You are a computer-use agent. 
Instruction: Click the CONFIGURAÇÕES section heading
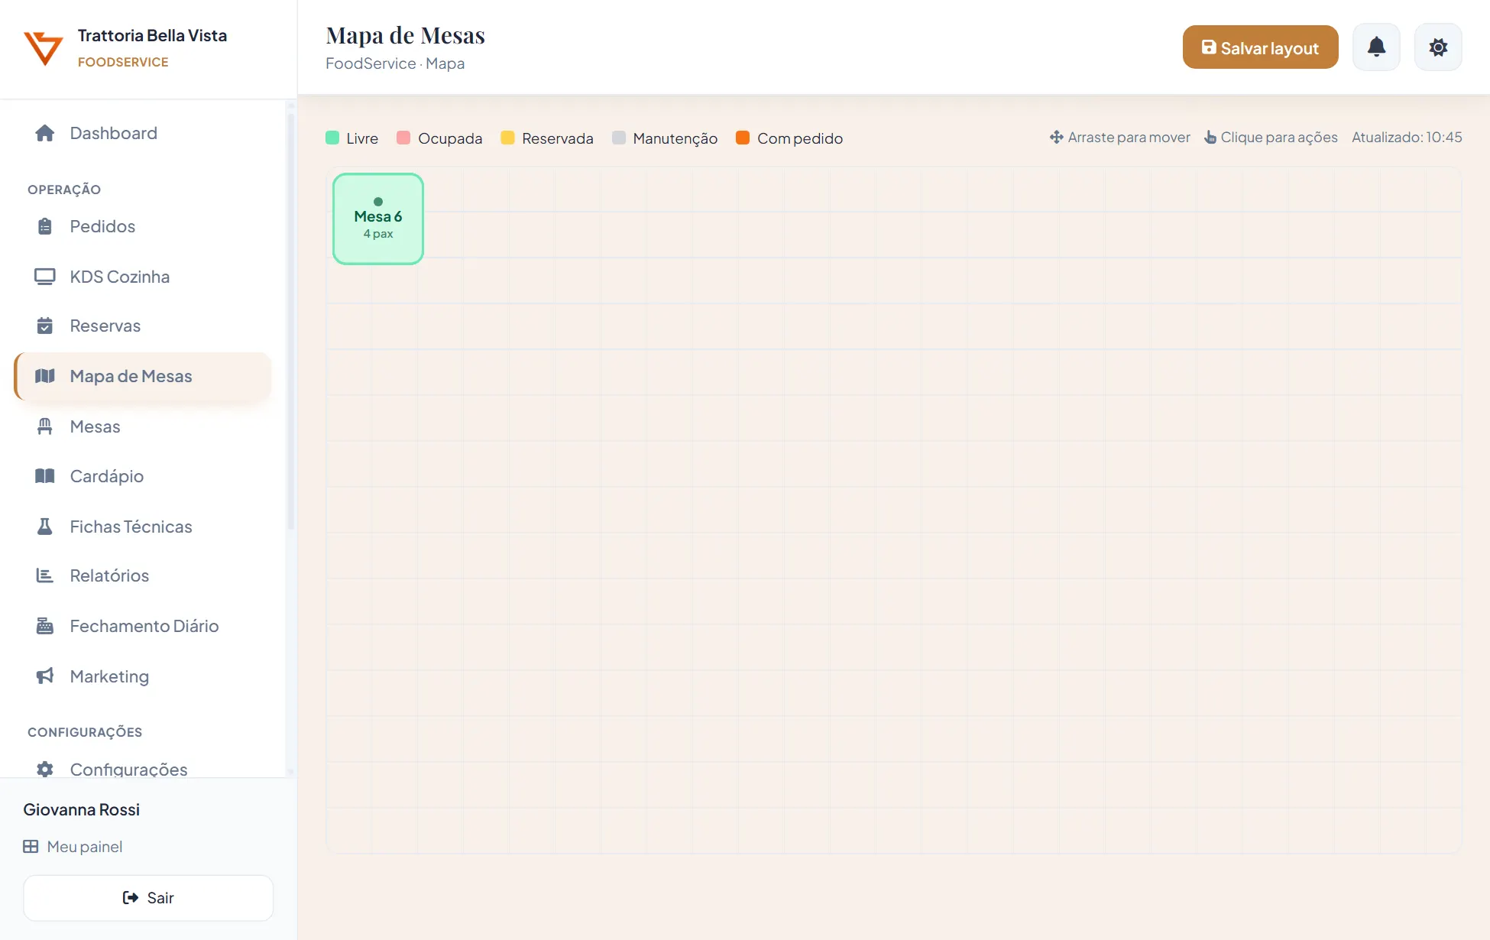[x=85, y=732]
